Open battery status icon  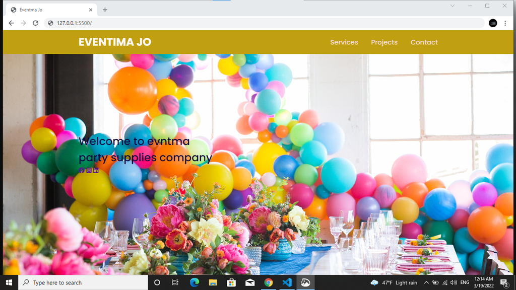(x=435, y=282)
